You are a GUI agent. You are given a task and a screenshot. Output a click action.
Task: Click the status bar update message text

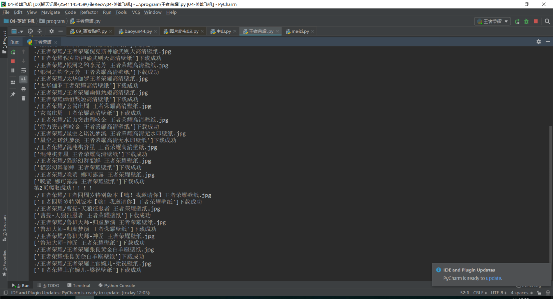coord(80,293)
